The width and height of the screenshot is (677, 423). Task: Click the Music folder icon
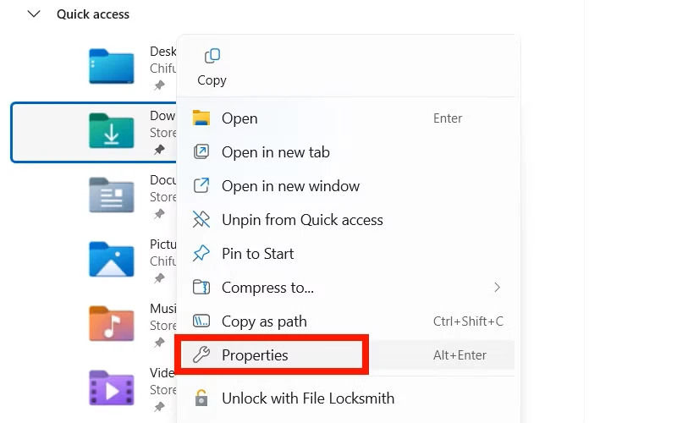[111, 322]
